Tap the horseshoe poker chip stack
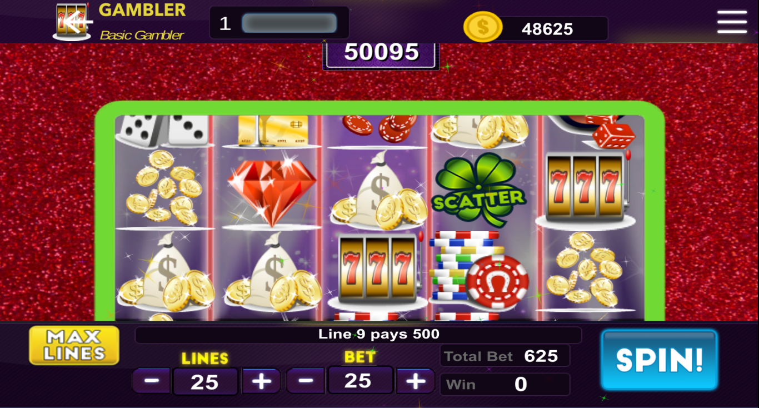 (479, 269)
